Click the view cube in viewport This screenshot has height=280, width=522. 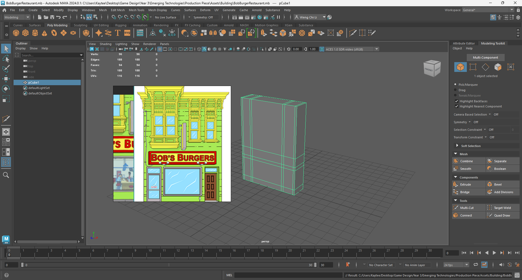point(432,68)
